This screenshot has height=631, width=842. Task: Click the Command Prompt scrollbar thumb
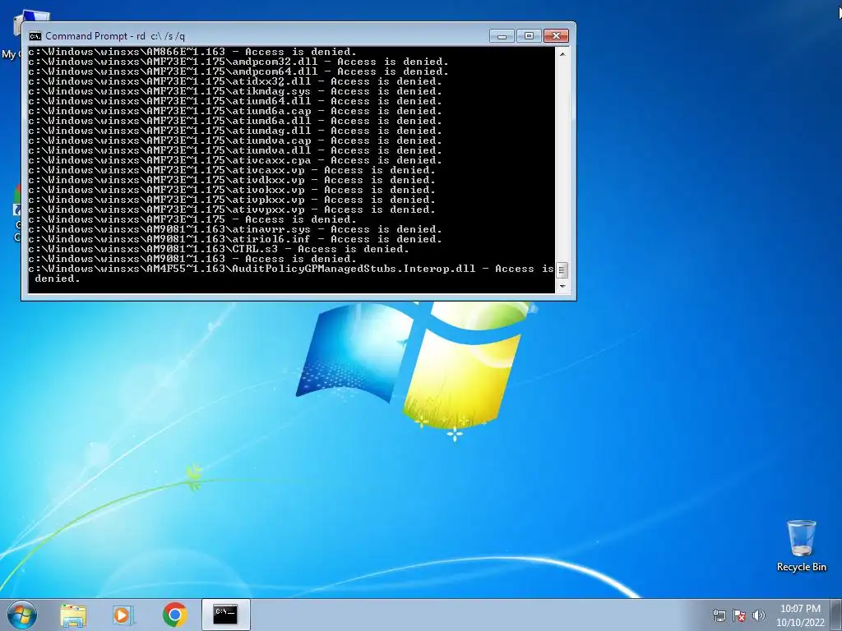click(x=562, y=269)
